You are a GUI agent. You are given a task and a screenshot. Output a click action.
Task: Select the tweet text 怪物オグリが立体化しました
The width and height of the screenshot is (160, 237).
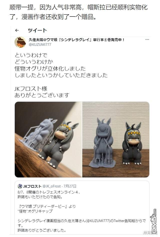coord(50,69)
